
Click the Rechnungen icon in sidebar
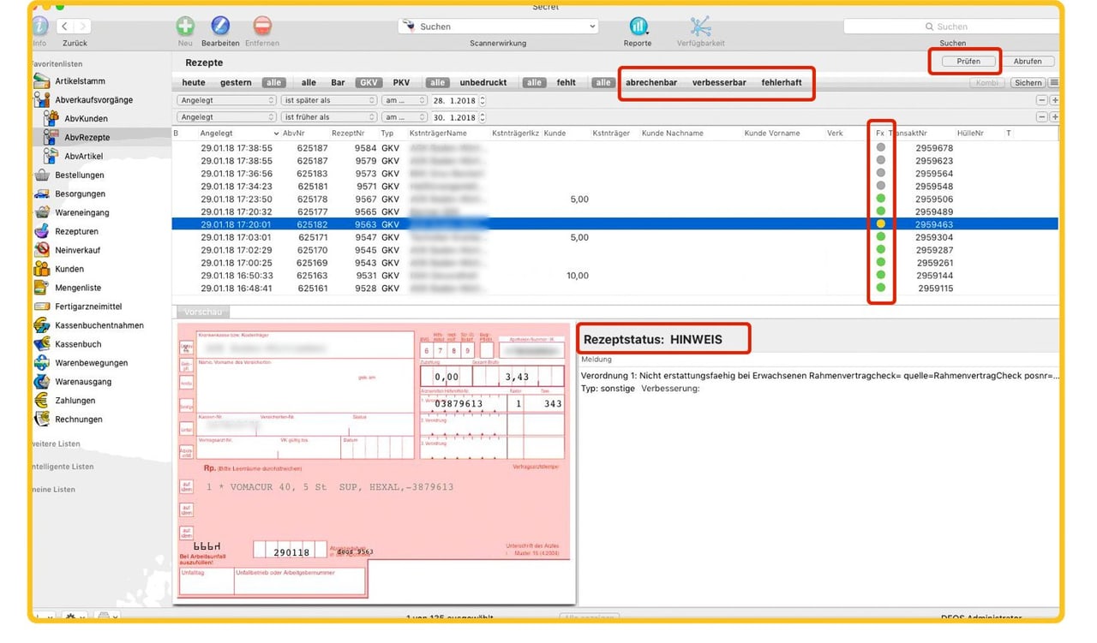pyautogui.click(x=42, y=420)
